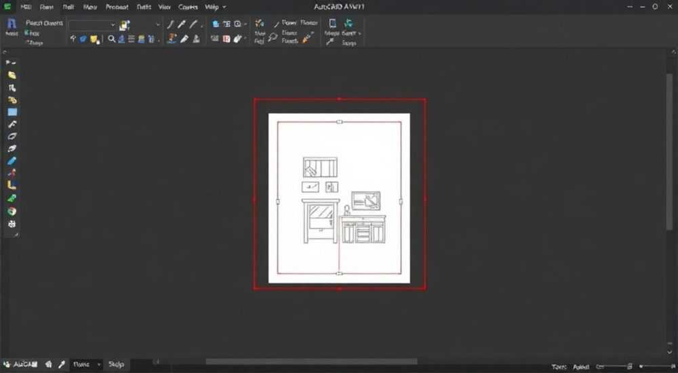Select the yellow L-shaped tool in left toolbar
678x373 pixels.
tap(12, 185)
